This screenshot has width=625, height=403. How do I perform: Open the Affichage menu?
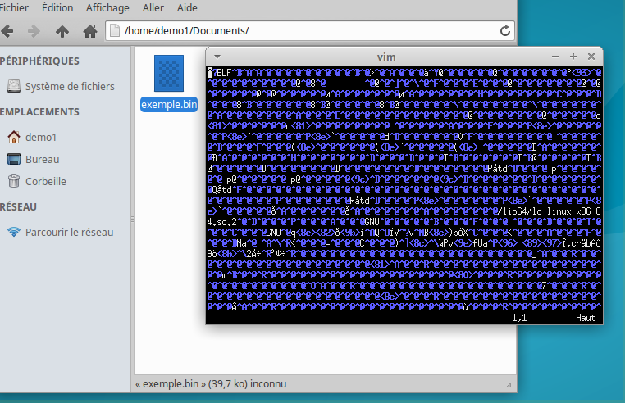(x=107, y=7)
